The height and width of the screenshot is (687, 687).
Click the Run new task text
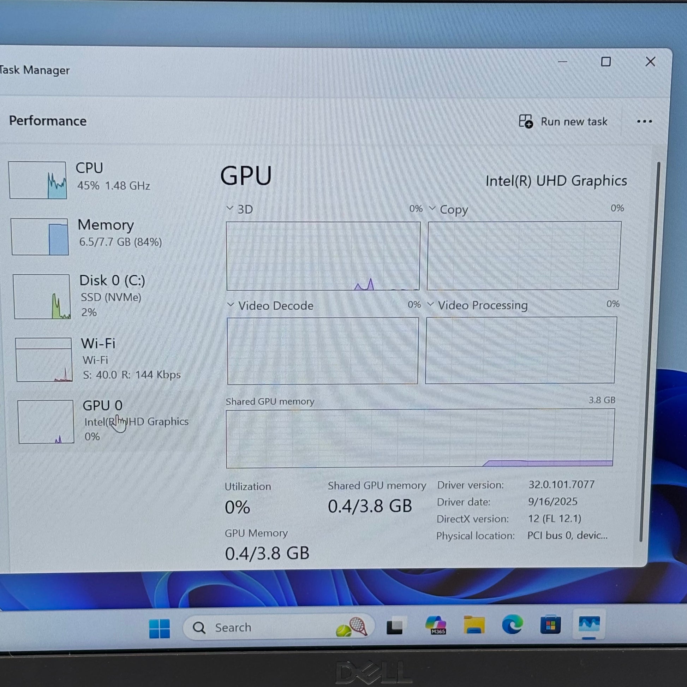574,121
